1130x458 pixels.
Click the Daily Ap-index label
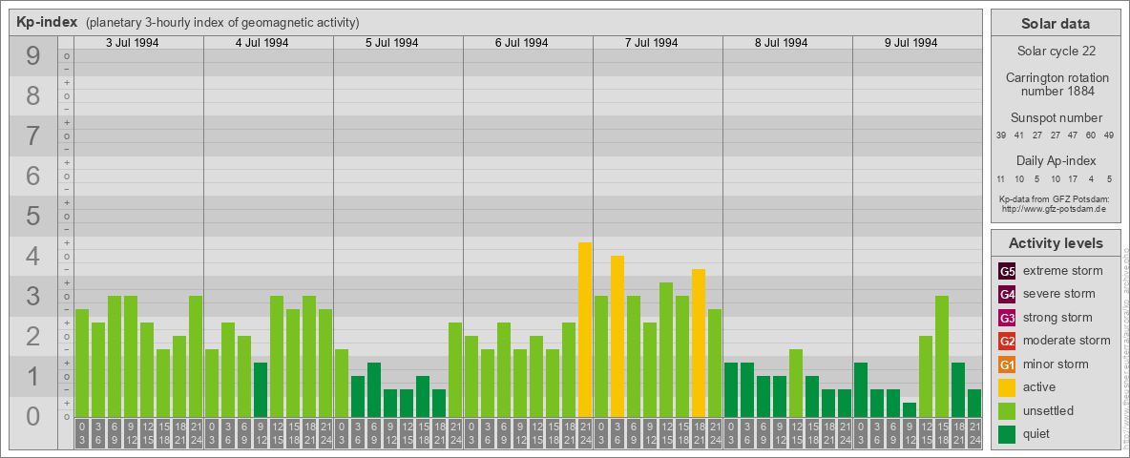1056,160
